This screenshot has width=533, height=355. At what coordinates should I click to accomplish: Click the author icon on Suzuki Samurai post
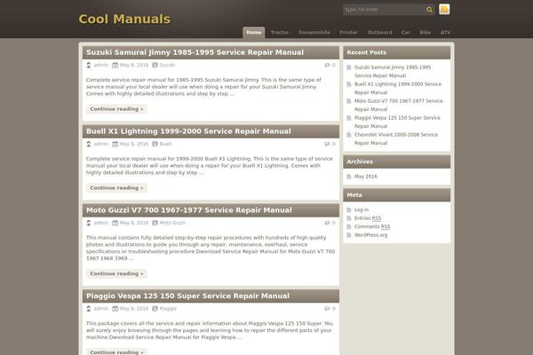click(x=89, y=65)
